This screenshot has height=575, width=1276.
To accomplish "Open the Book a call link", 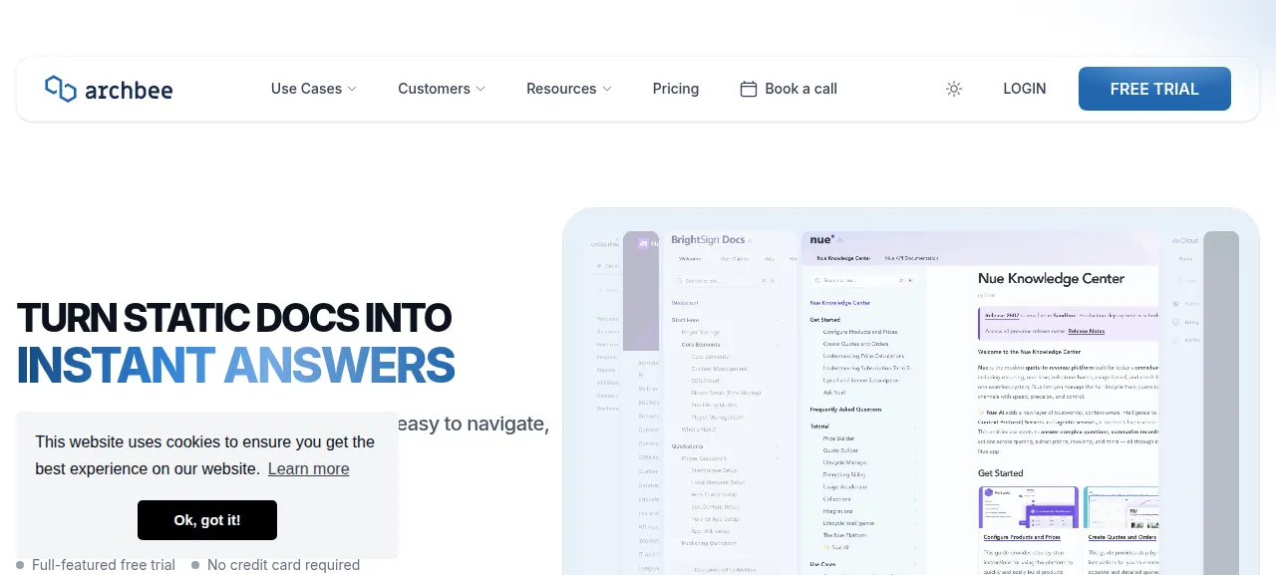I will pos(789,89).
